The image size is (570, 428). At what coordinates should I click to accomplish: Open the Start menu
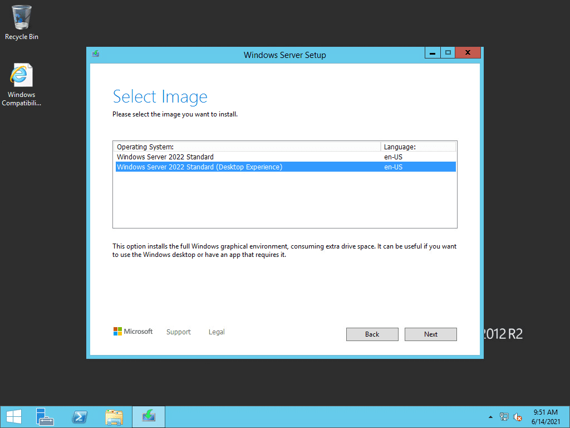pos(13,416)
